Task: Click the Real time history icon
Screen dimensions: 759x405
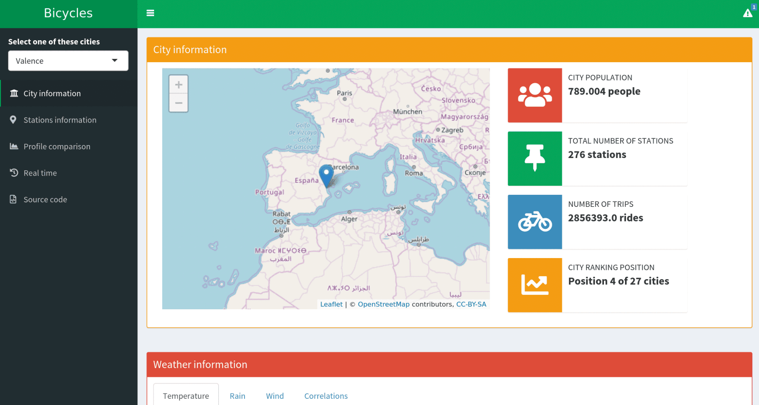Action: coord(14,173)
